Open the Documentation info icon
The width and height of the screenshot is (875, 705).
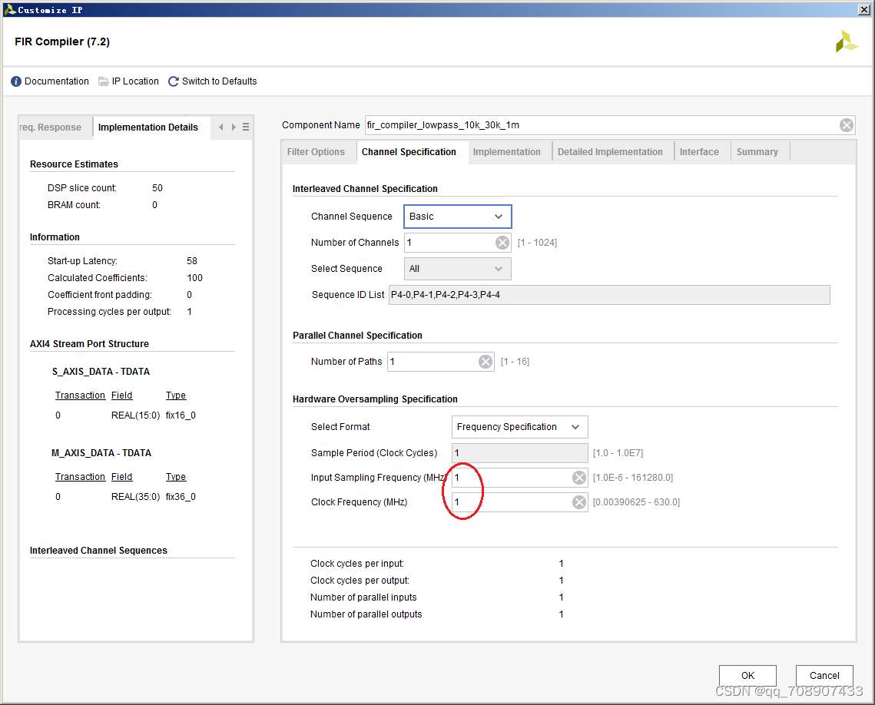coord(16,81)
